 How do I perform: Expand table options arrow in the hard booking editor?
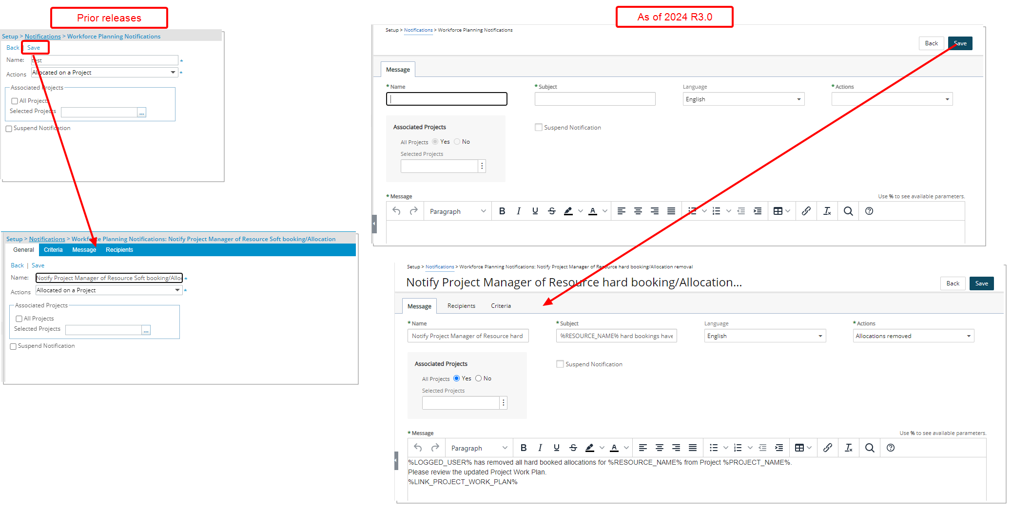(x=809, y=448)
